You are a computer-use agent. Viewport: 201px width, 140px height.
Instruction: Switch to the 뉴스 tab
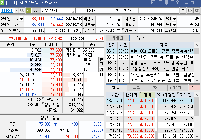[141, 38]
